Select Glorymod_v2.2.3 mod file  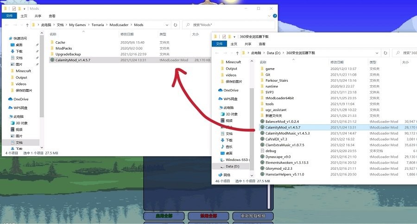(279, 168)
